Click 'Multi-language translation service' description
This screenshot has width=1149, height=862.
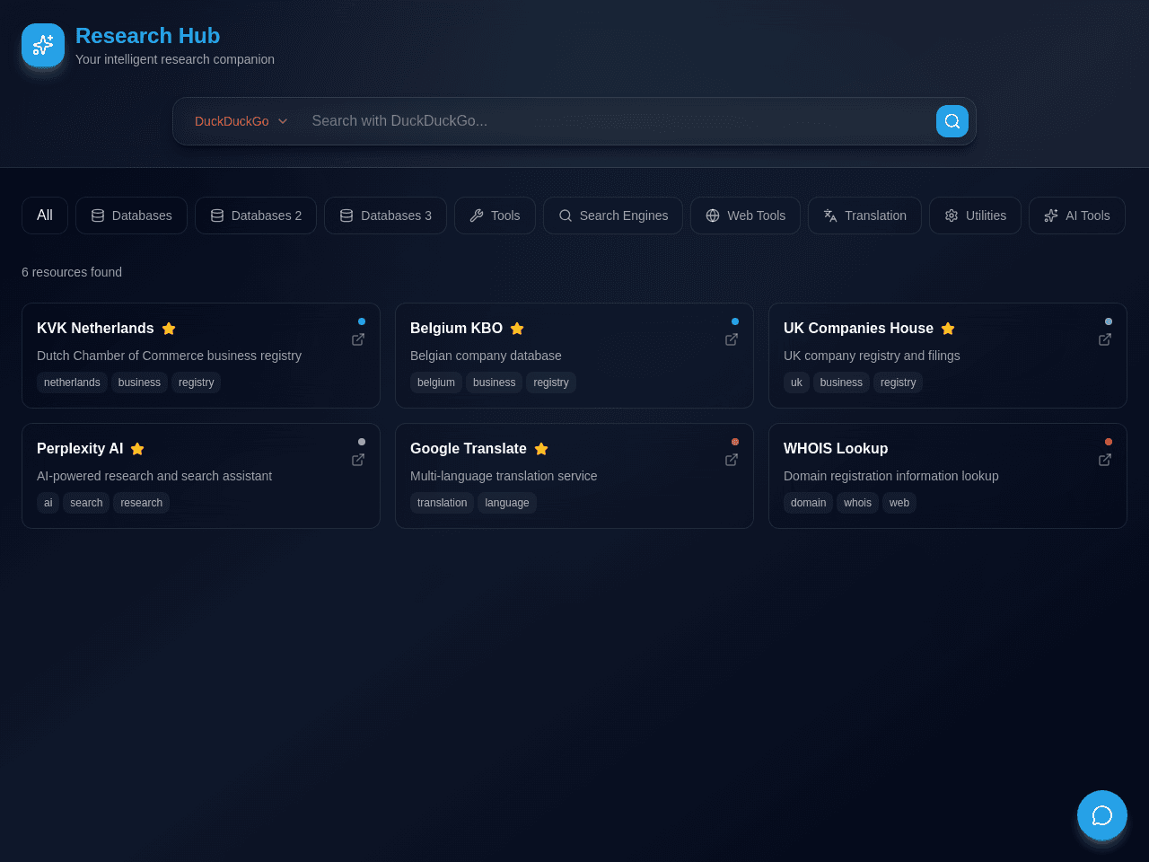(x=504, y=476)
